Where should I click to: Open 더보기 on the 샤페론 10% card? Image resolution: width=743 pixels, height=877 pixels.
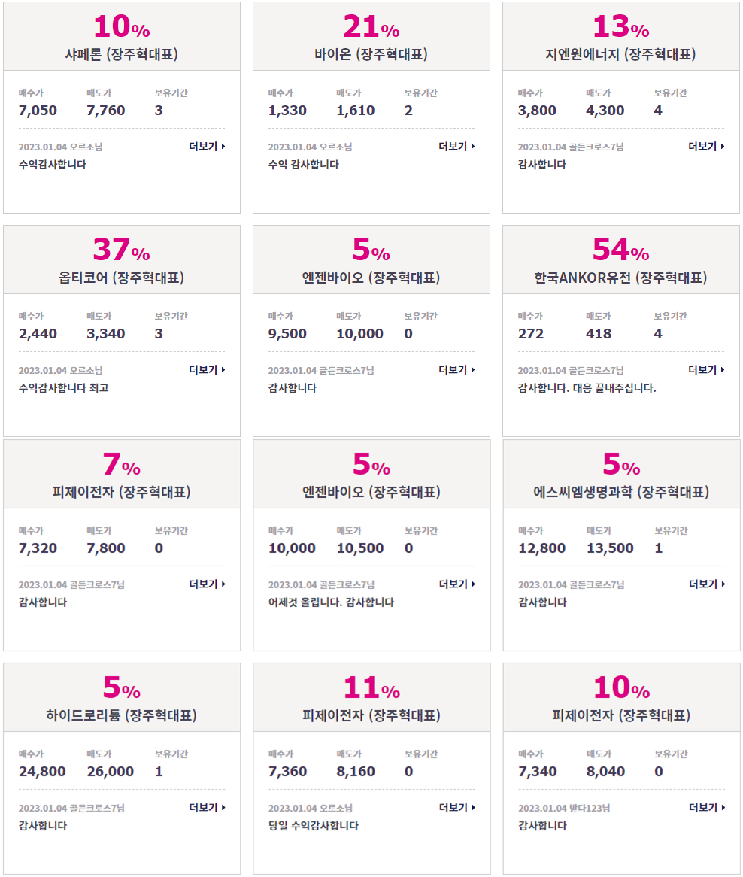click(x=207, y=147)
